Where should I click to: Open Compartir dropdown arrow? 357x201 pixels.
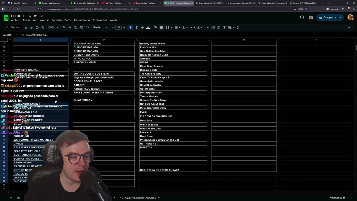coord(341,17)
